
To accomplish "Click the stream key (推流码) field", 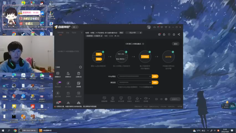I will pyautogui.click(x=135, y=82).
